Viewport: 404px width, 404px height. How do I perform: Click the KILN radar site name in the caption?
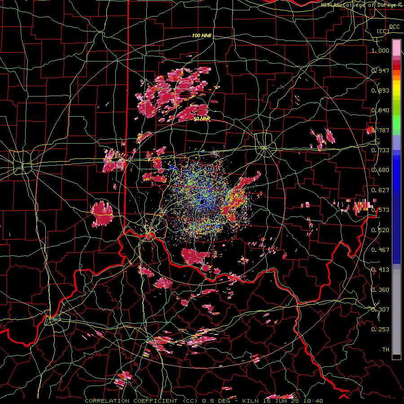pos(251,401)
